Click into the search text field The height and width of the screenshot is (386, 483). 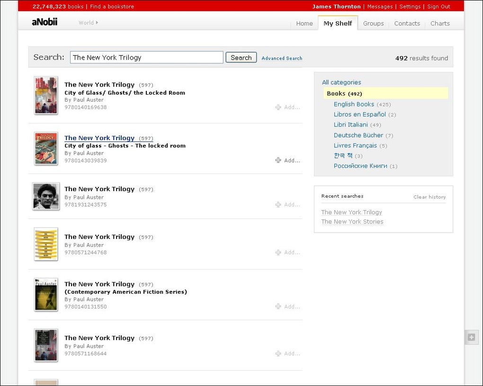click(x=147, y=58)
